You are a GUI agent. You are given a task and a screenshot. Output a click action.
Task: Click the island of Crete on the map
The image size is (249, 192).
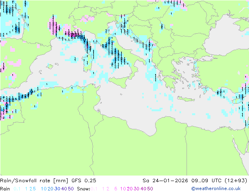tap(186, 98)
